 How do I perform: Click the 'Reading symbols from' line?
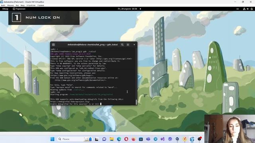pyautogui.click(x=67, y=90)
